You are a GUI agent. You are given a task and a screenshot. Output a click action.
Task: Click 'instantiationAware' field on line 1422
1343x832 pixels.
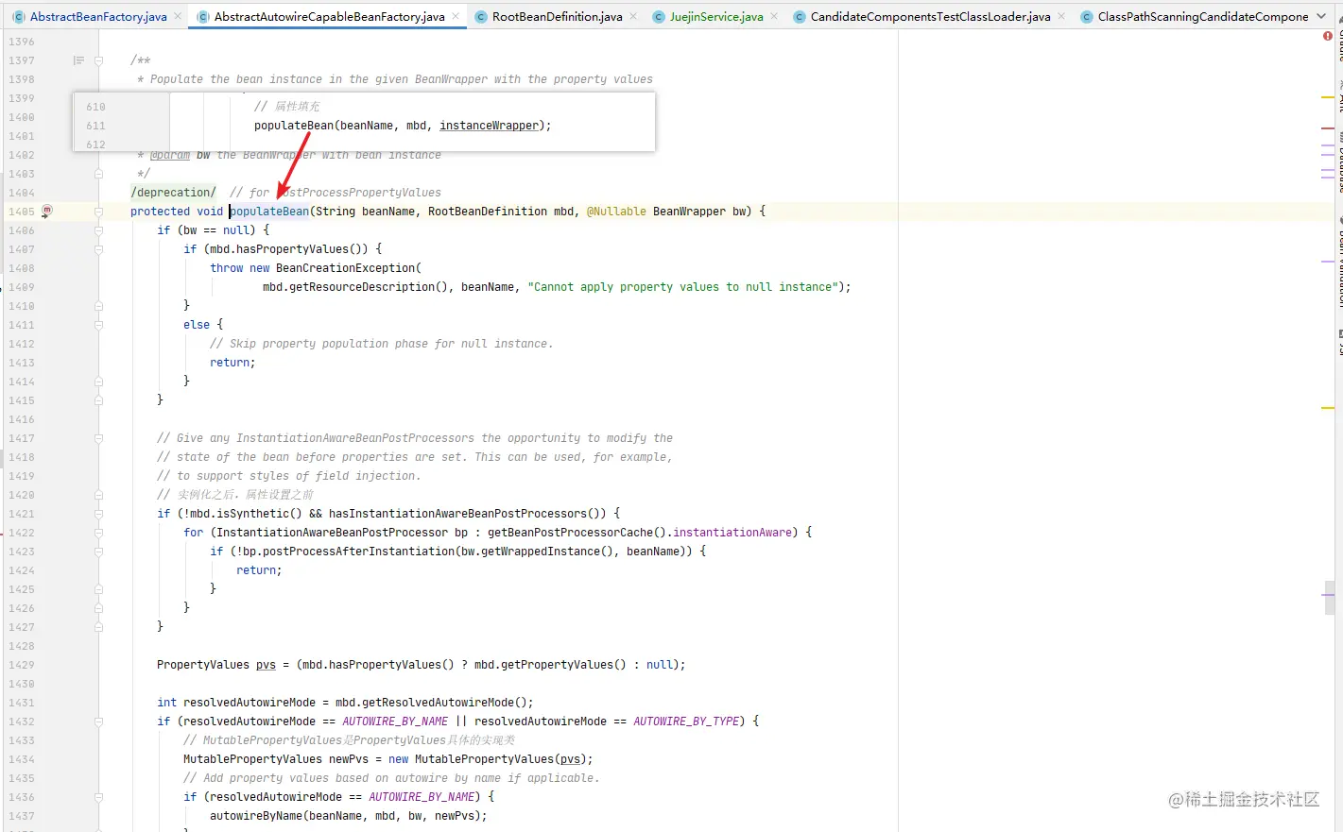[x=732, y=533]
